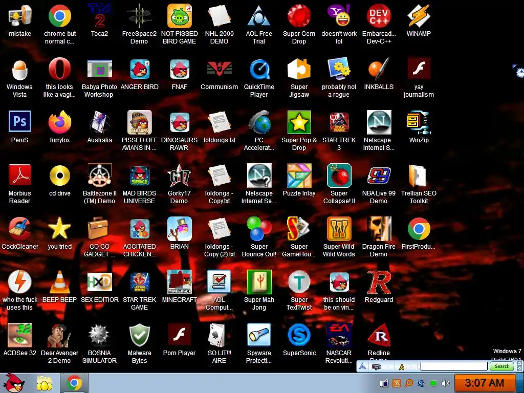Image resolution: width=524 pixels, height=393 pixels.
Task: Select the Deer Avenger 2 Demo icon
Action: [x=59, y=335]
